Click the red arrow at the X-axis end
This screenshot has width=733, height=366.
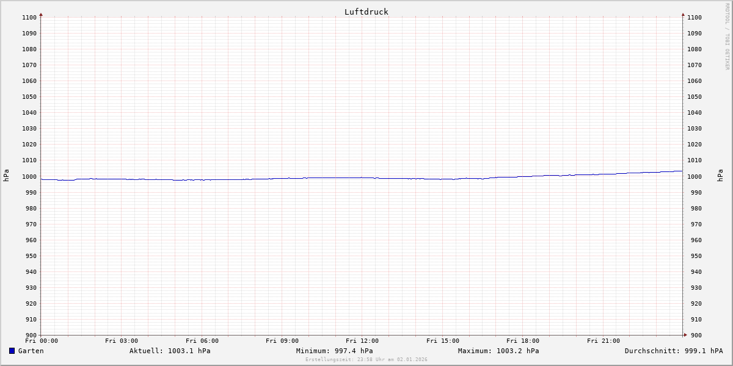point(685,334)
